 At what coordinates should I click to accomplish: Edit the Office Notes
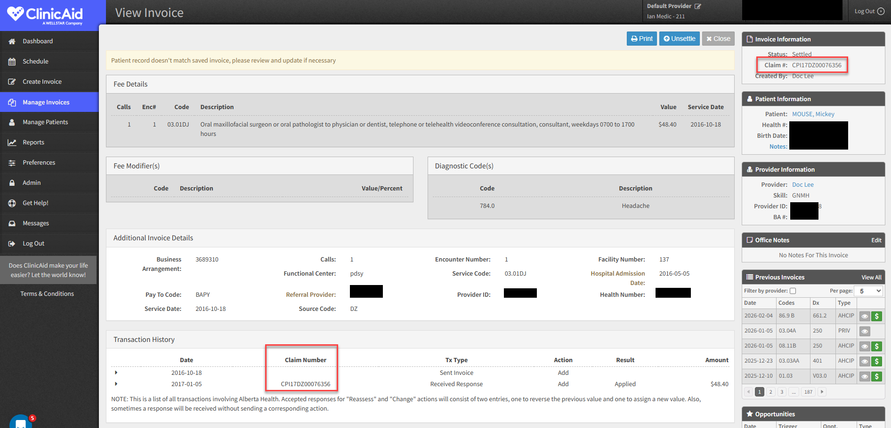pyautogui.click(x=876, y=240)
